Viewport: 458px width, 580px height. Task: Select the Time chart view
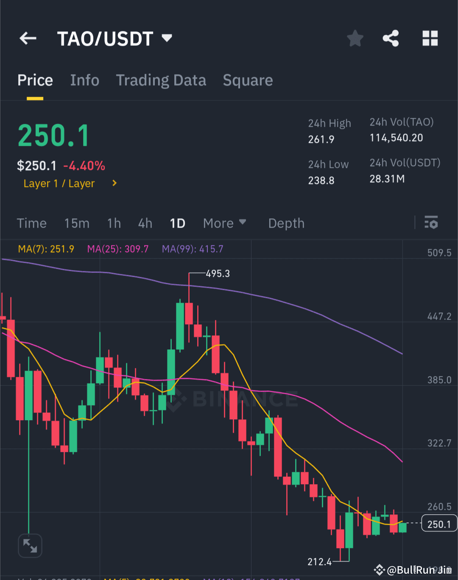click(32, 223)
